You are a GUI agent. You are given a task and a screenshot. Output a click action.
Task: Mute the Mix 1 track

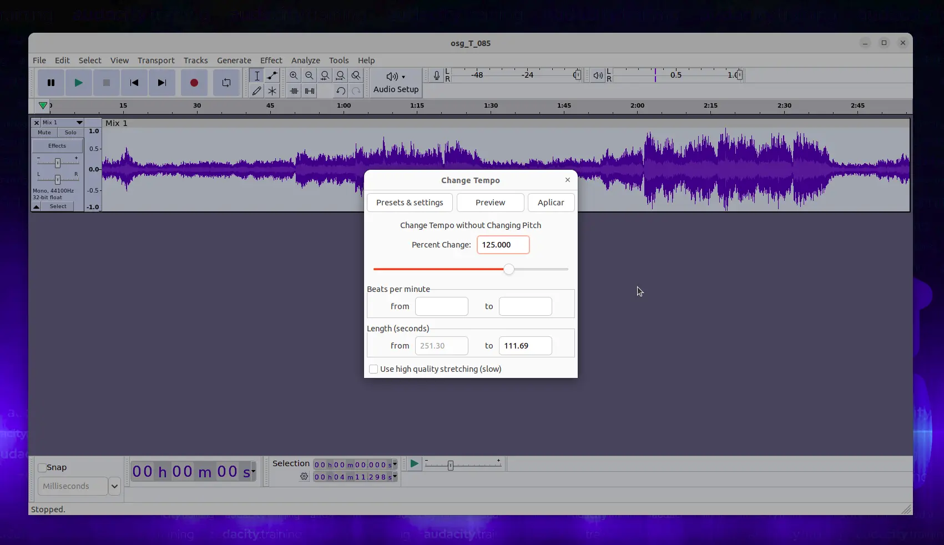pyautogui.click(x=44, y=133)
